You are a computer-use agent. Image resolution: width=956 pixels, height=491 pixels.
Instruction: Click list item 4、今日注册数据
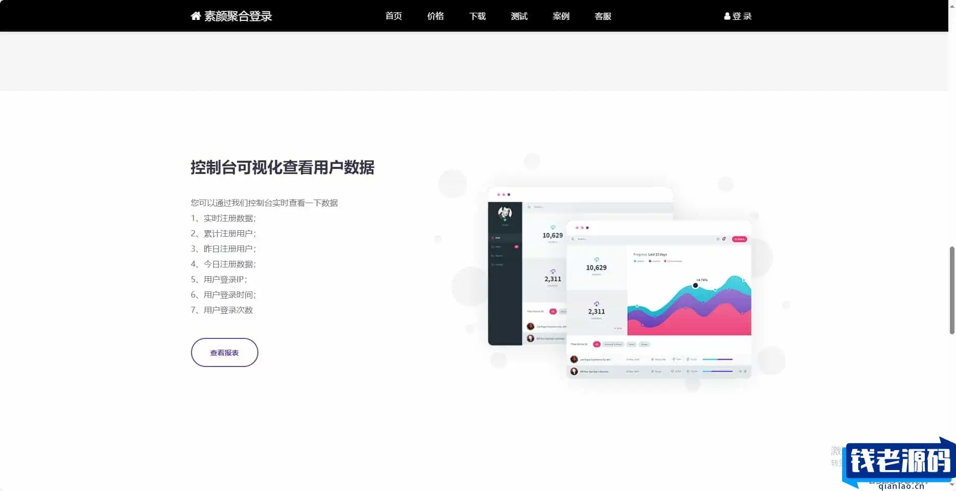coord(223,264)
